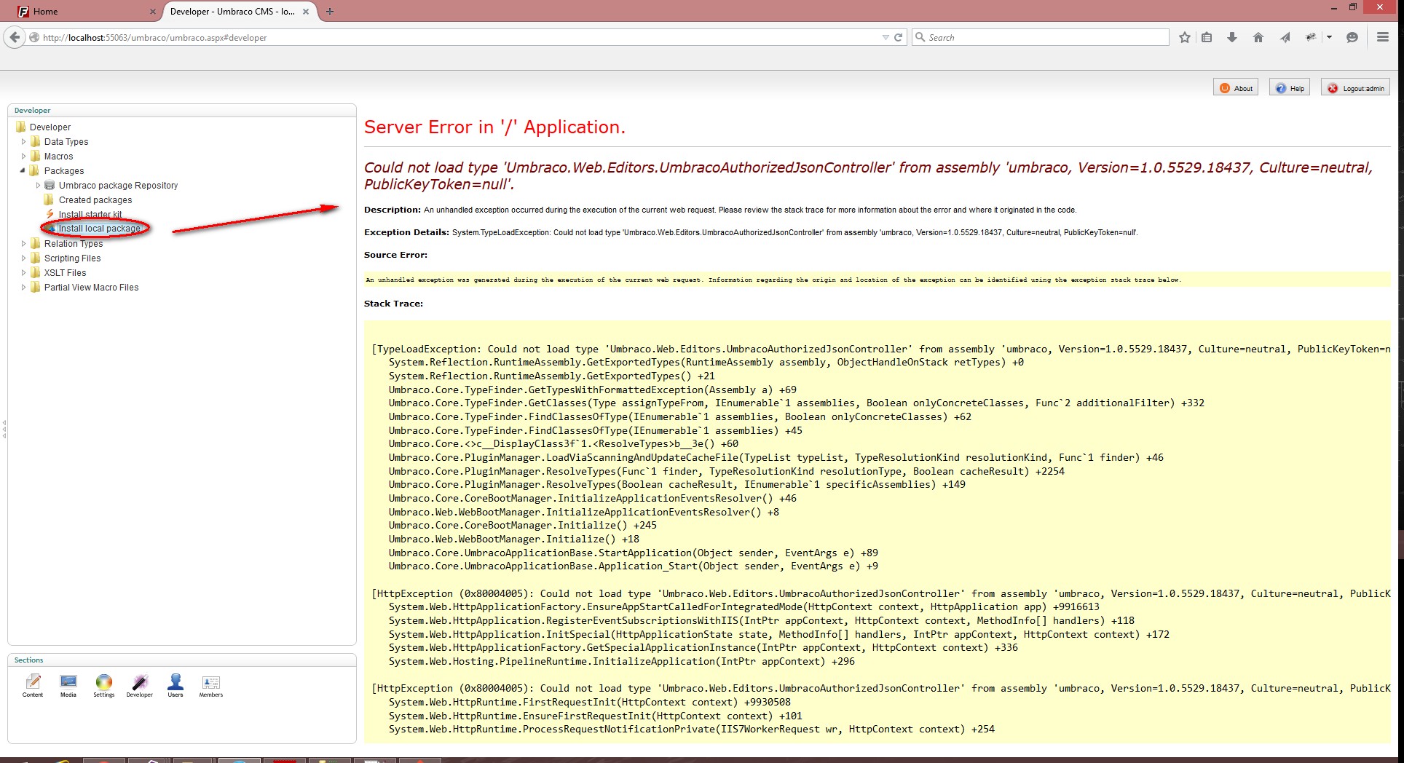Click the 'Source Error:' label
Screen dimensions: 1404x763
pyautogui.click(x=395, y=255)
